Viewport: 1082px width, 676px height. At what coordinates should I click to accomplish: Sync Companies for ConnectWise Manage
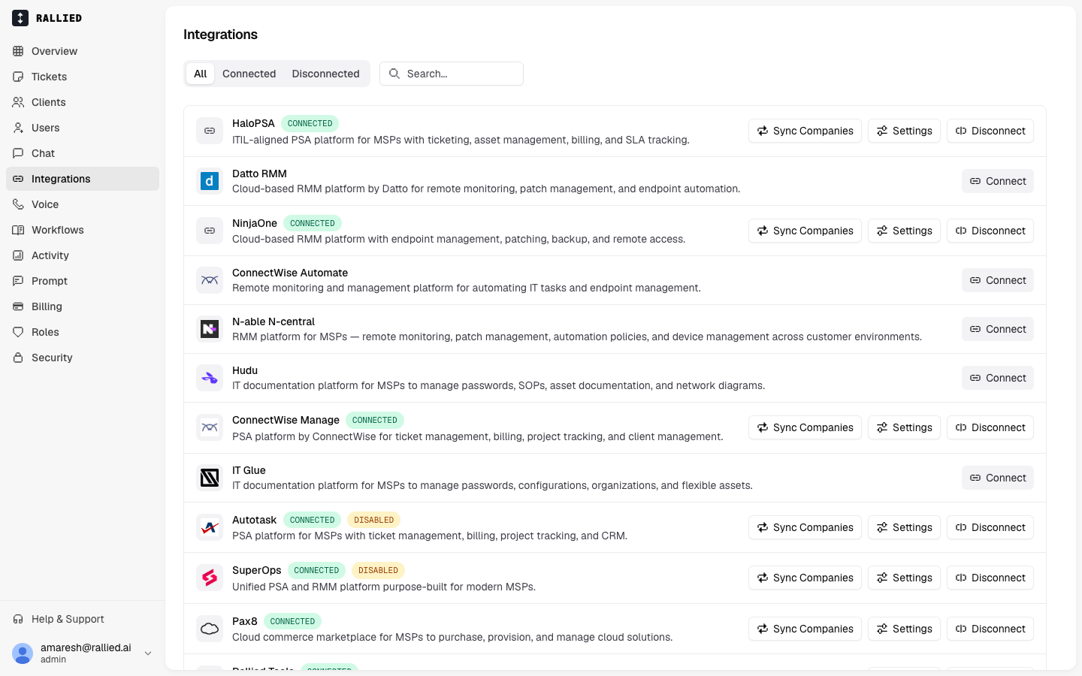[x=805, y=427]
